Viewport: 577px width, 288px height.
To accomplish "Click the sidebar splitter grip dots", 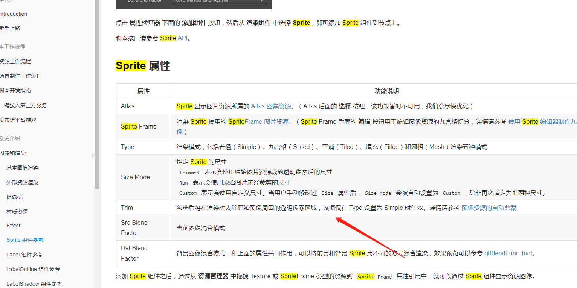I will (93, 155).
